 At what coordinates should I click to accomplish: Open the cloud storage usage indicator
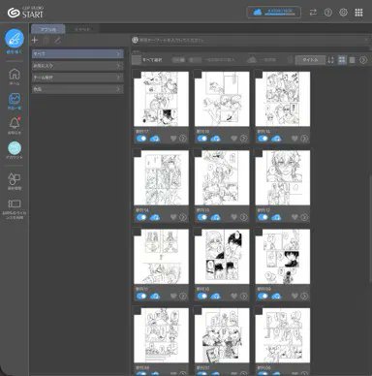[x=274, y=13]
